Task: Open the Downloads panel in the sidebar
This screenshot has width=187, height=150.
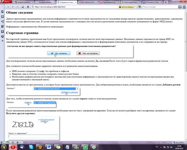Action: [x=2, y=32]
